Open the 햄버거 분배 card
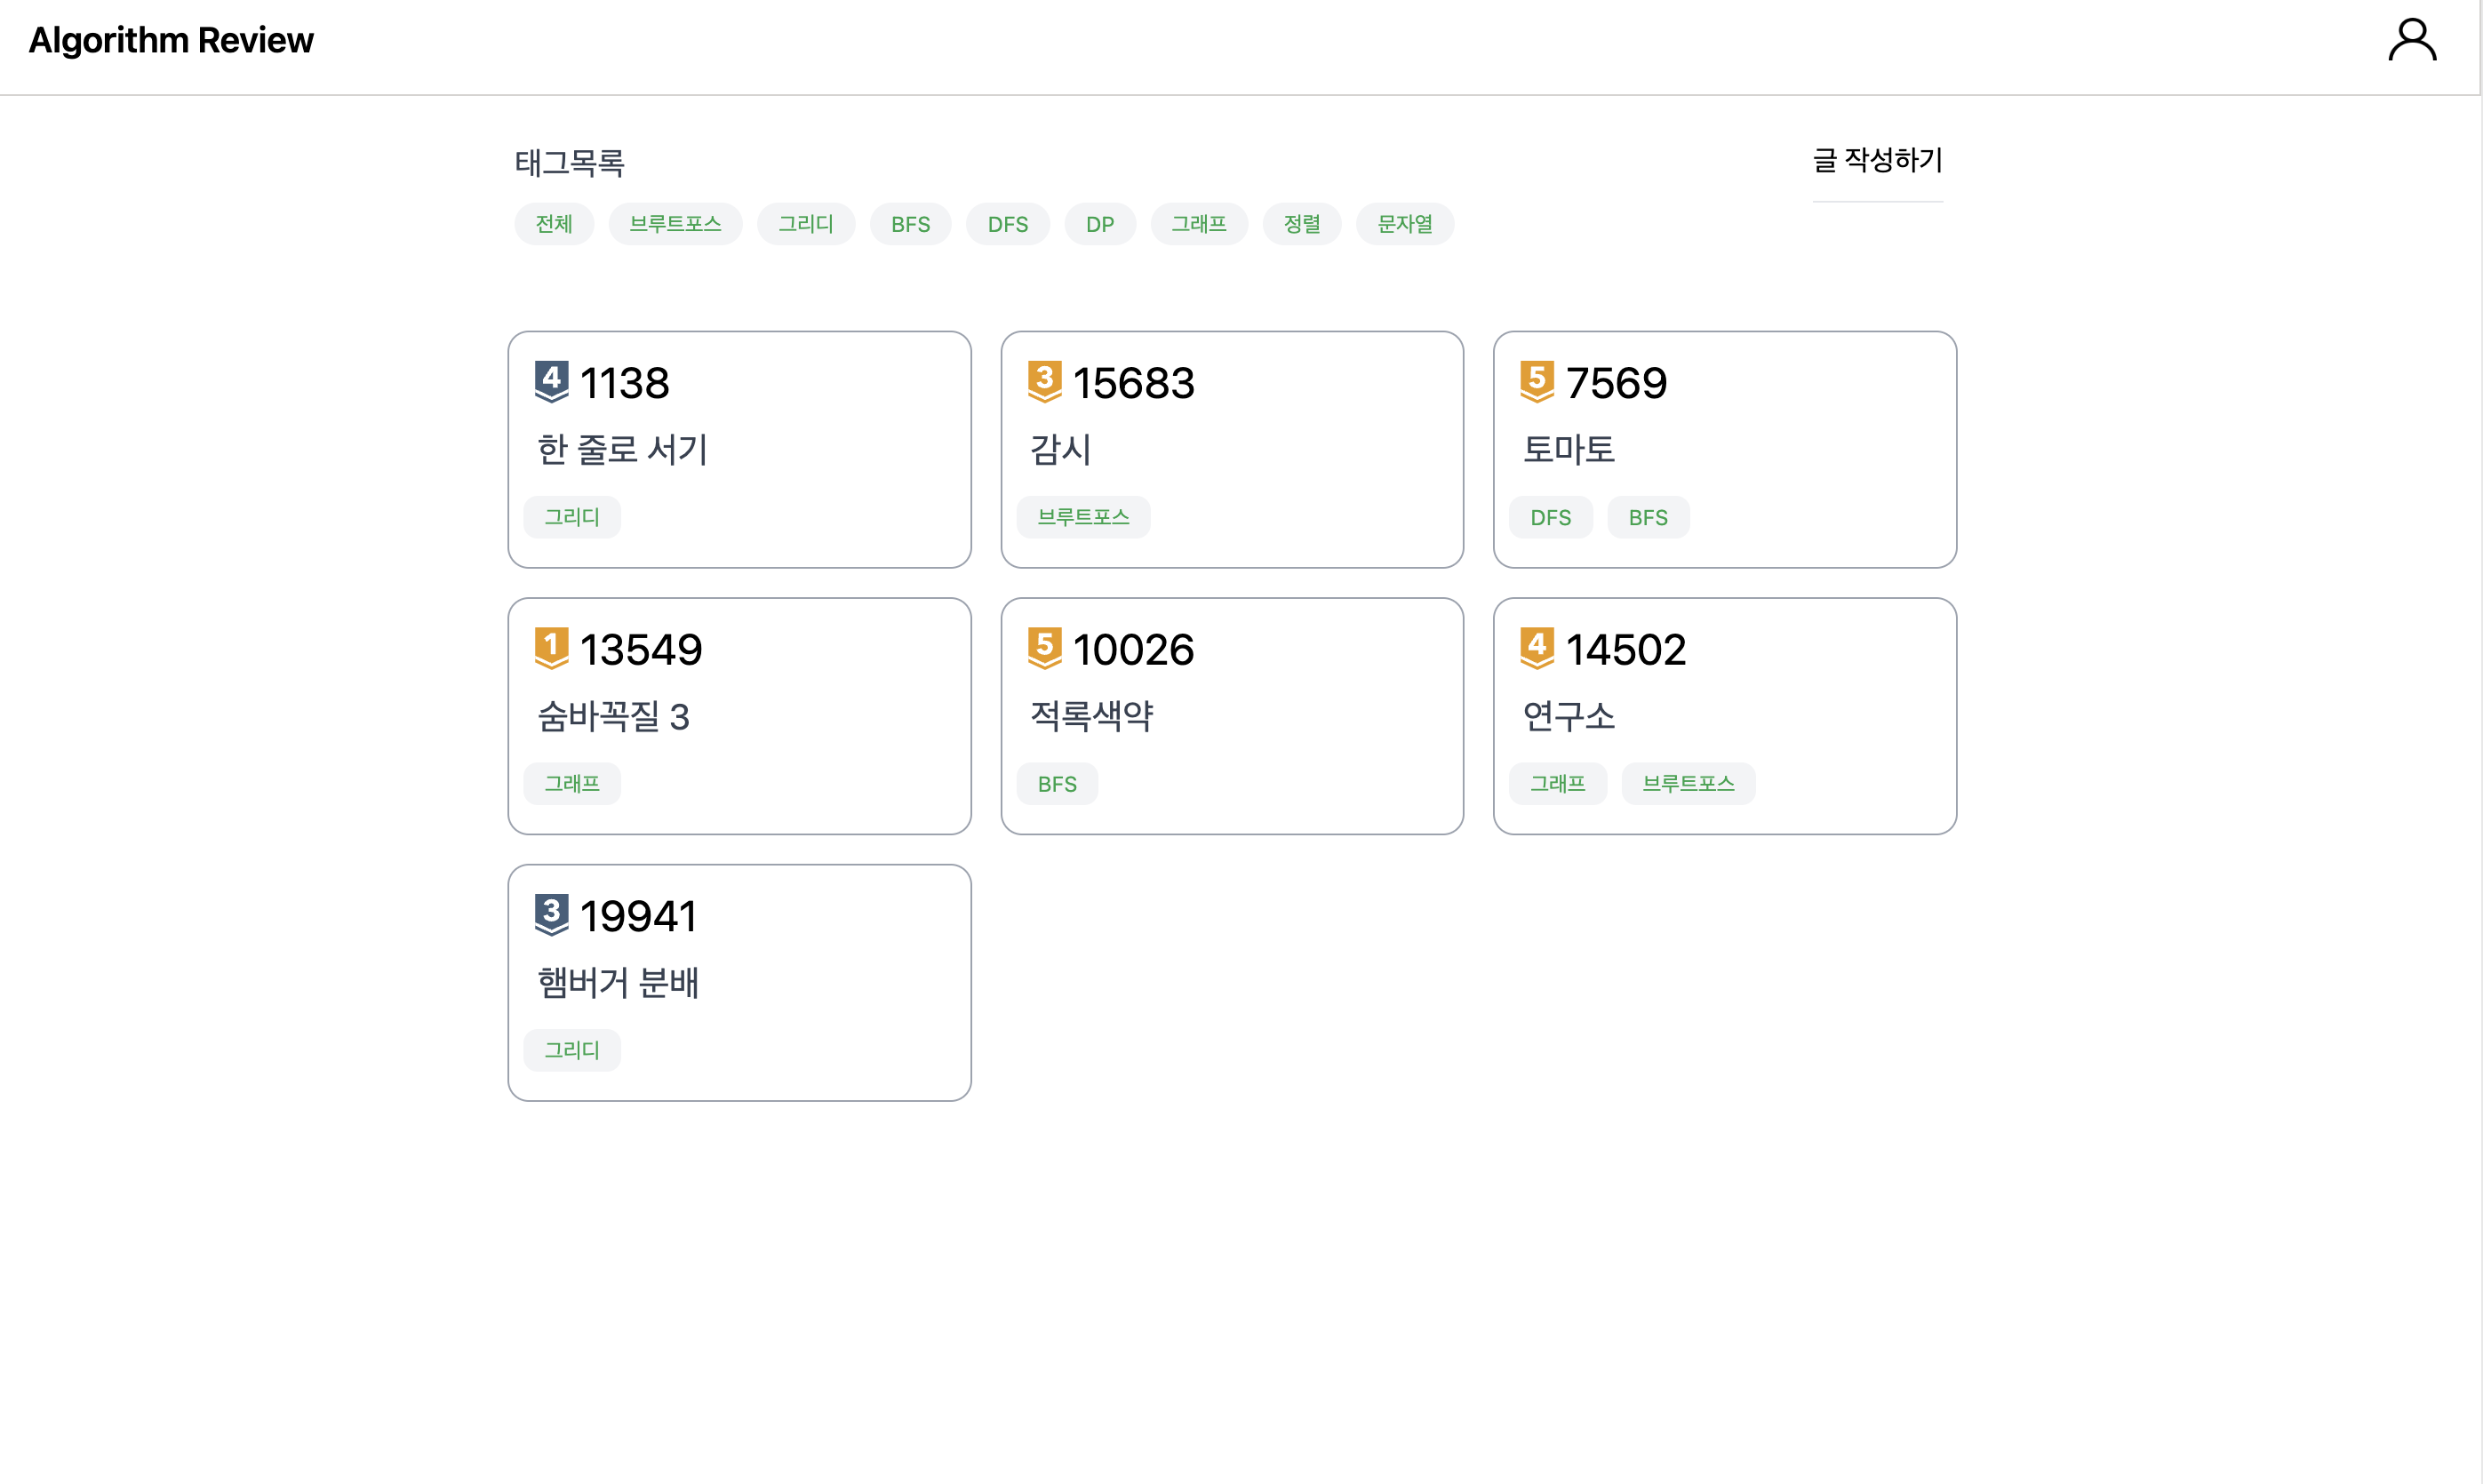Screen dimensions: 2483x1484 739,982
